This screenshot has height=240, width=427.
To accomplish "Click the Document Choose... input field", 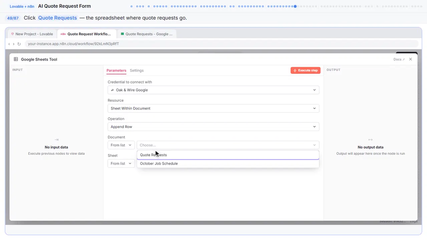I will click(x=228, y=145).
